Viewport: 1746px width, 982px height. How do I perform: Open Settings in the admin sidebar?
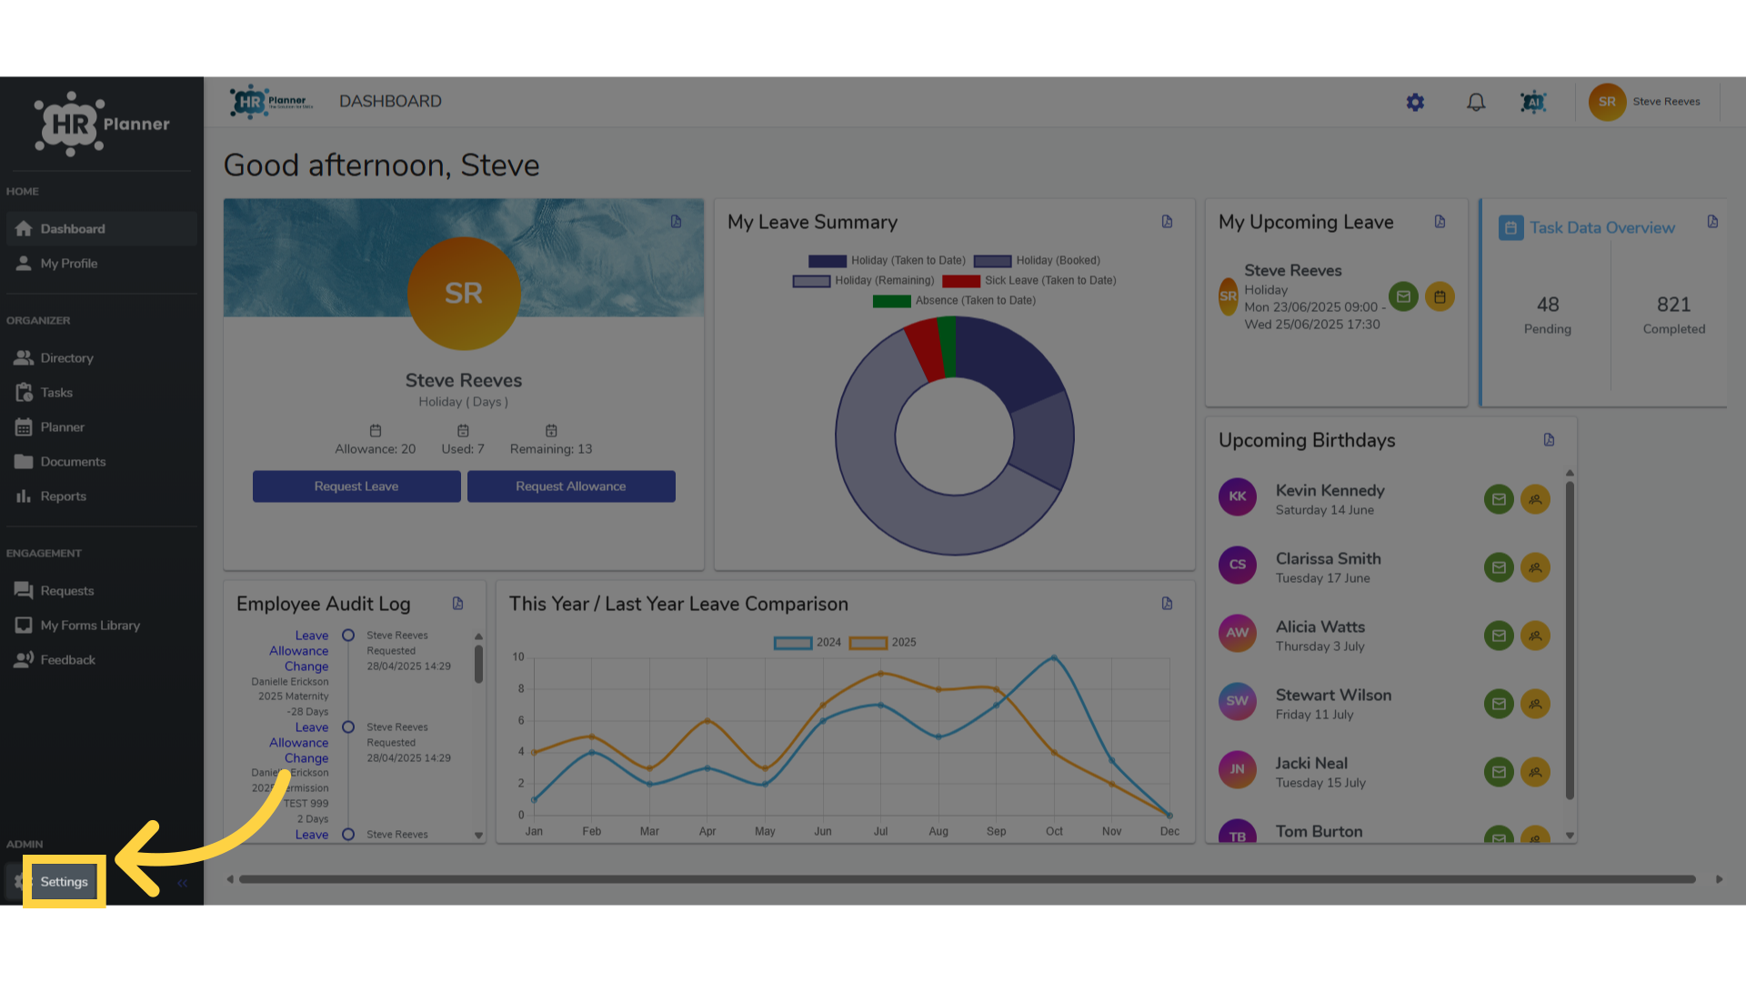[x=64, y=882]
